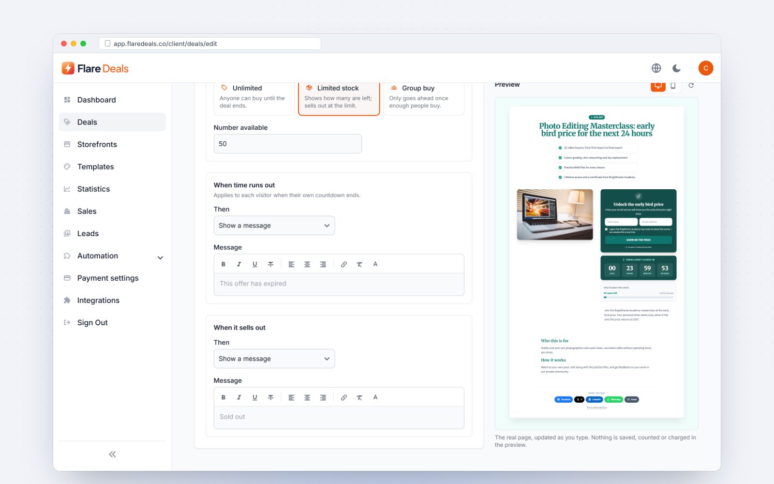Clear formatting in sells-out message toolbar
Image resolution: width=774 pixels, height=484 pixels.
click(359, 397)
